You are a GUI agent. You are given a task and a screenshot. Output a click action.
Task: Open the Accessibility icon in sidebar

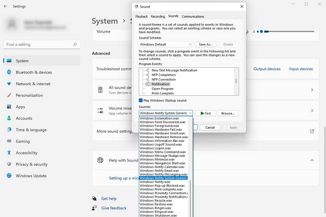point(9,153)
